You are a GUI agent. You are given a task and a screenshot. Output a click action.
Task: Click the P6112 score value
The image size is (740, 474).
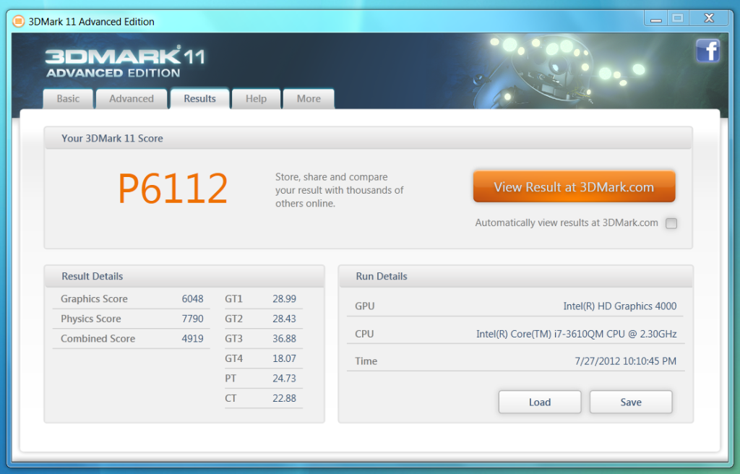(x=173, y=189)
